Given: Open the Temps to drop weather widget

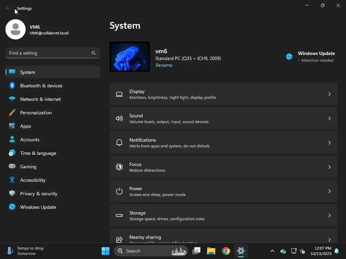Looking at the screenshot, I should pyautogui.click(x=26, y=251).
